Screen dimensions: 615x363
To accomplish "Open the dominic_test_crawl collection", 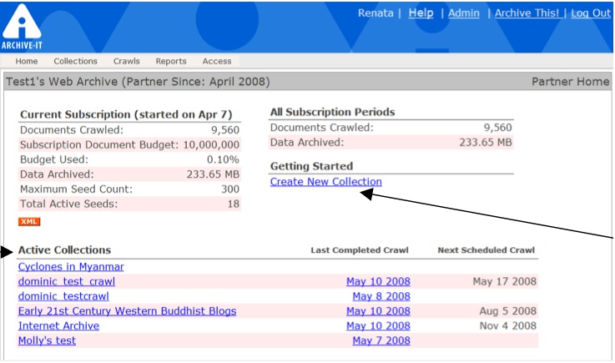I will pyautogui.click(x=67, y=281).
